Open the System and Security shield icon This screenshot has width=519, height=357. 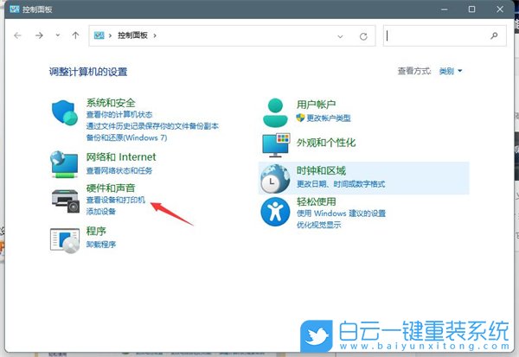pyautogui.click(x=65, y=112)
